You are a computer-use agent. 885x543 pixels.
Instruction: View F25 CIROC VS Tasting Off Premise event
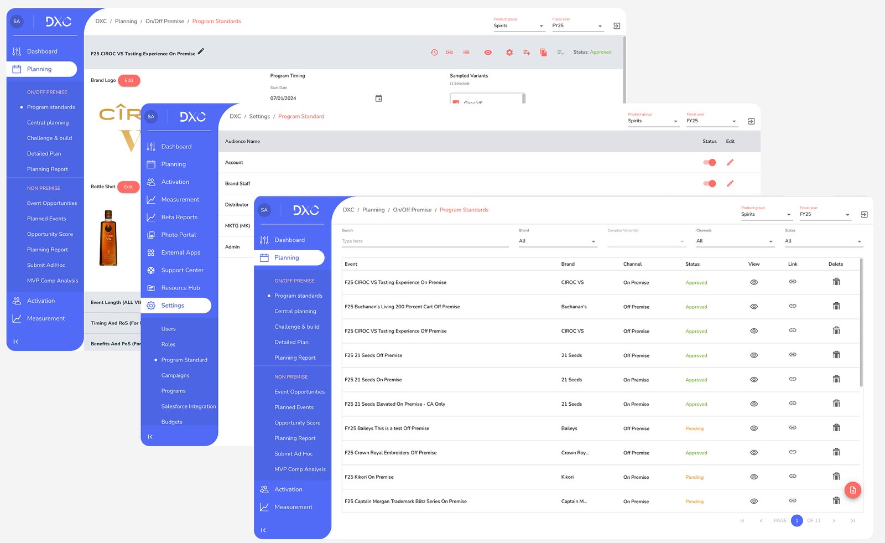pyautogui.click(x=754, y=331)
